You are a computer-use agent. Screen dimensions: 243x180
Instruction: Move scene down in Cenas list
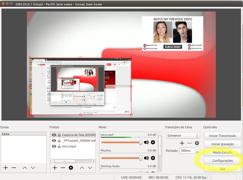pos(33,168)
